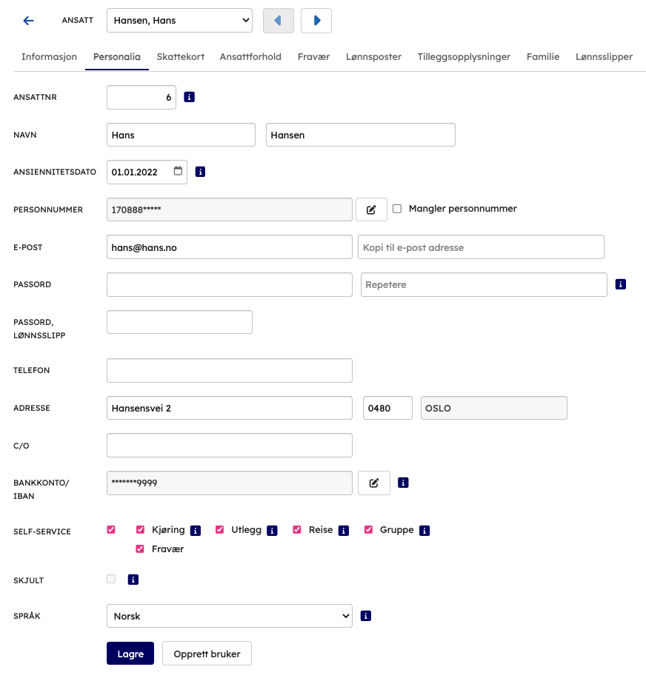Click edit icon next to Bankkonto field
646x681 pixels.
coord(374,483)
